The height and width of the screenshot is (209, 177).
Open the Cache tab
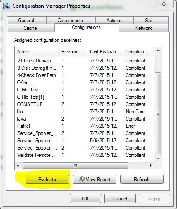point(30,28)
